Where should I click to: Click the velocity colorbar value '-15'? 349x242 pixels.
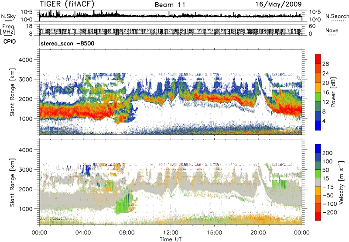[328, 187]
